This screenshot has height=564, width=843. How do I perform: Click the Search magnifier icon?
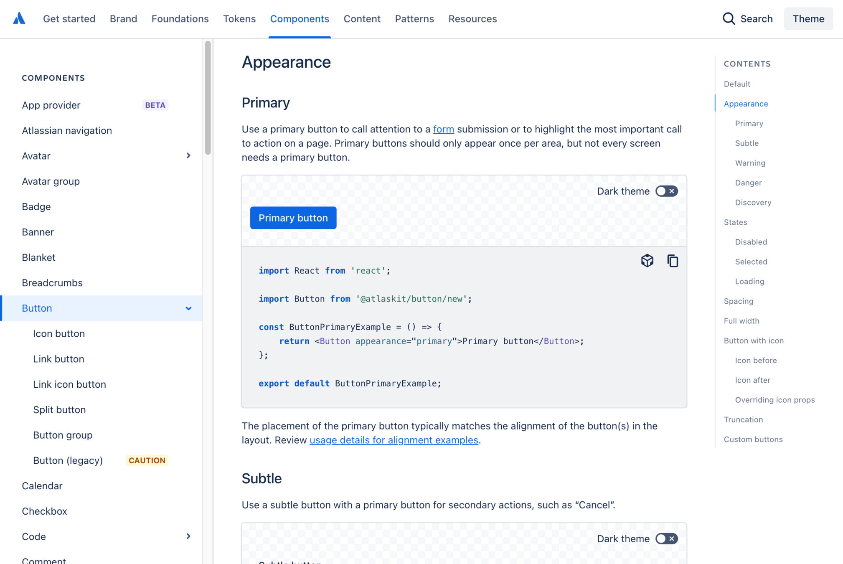[729, 19]
